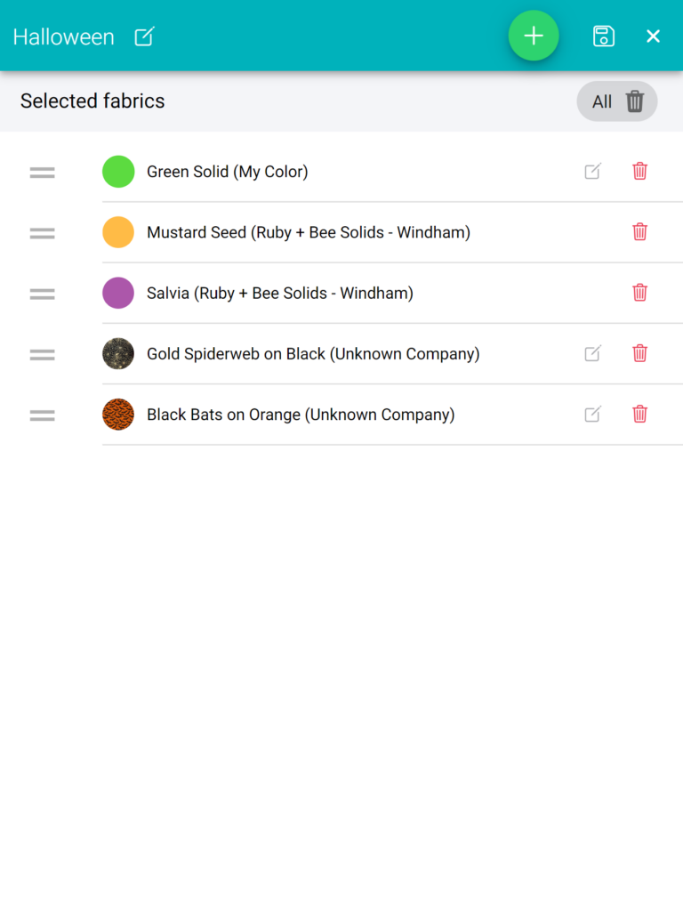Save the Halloween palette with the disk icon
The height and width of the screenshot is (911, 683).
(604, 36)
